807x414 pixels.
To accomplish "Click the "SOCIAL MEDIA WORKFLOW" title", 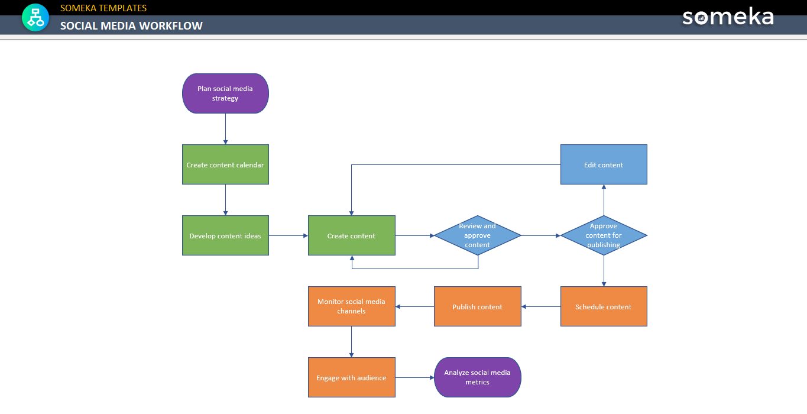I will click(x=131, y=25).
